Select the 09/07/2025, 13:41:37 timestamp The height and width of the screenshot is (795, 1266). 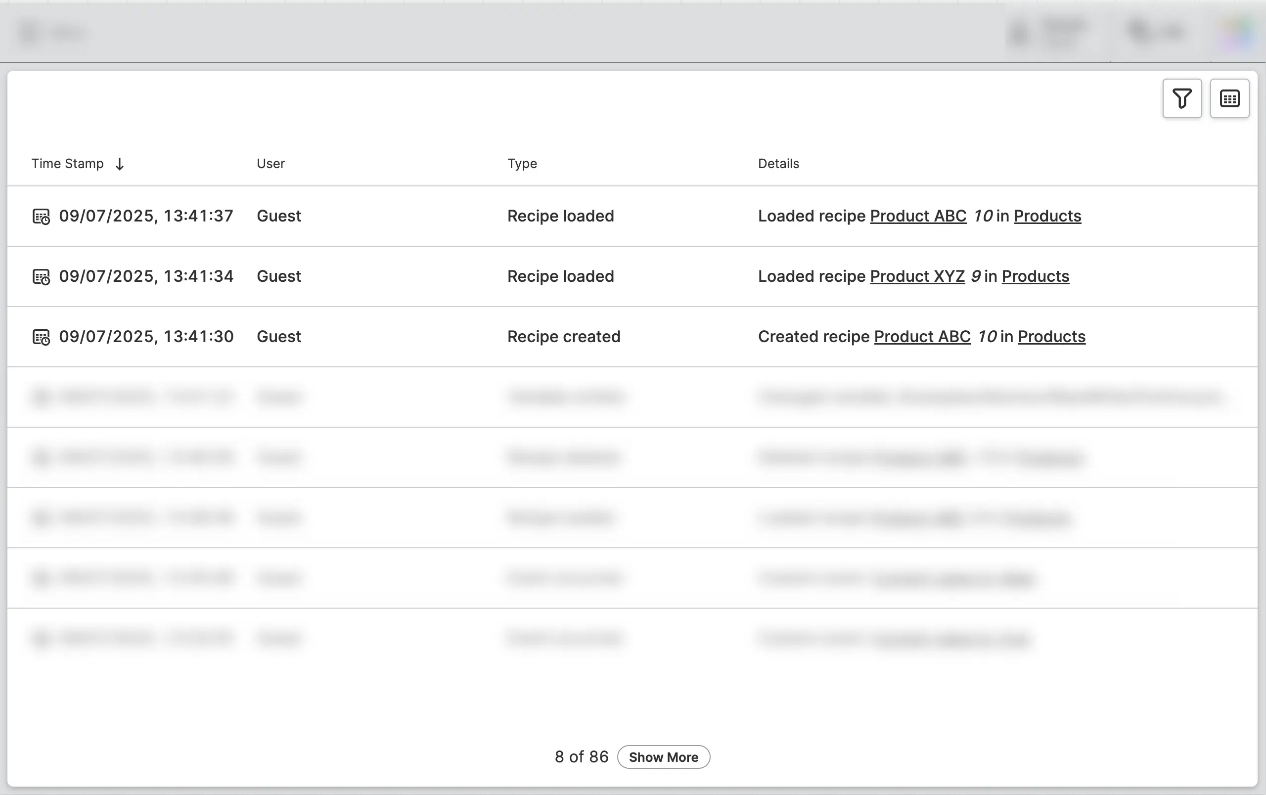(145, 216)
